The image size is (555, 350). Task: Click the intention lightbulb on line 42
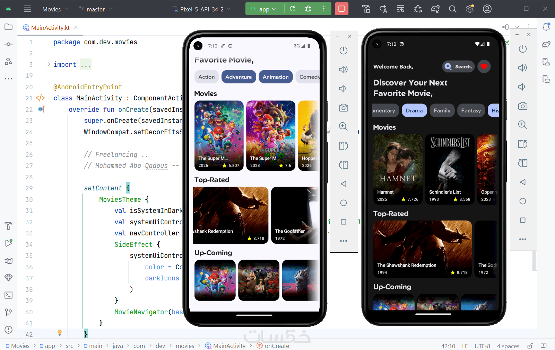point(60,333)
